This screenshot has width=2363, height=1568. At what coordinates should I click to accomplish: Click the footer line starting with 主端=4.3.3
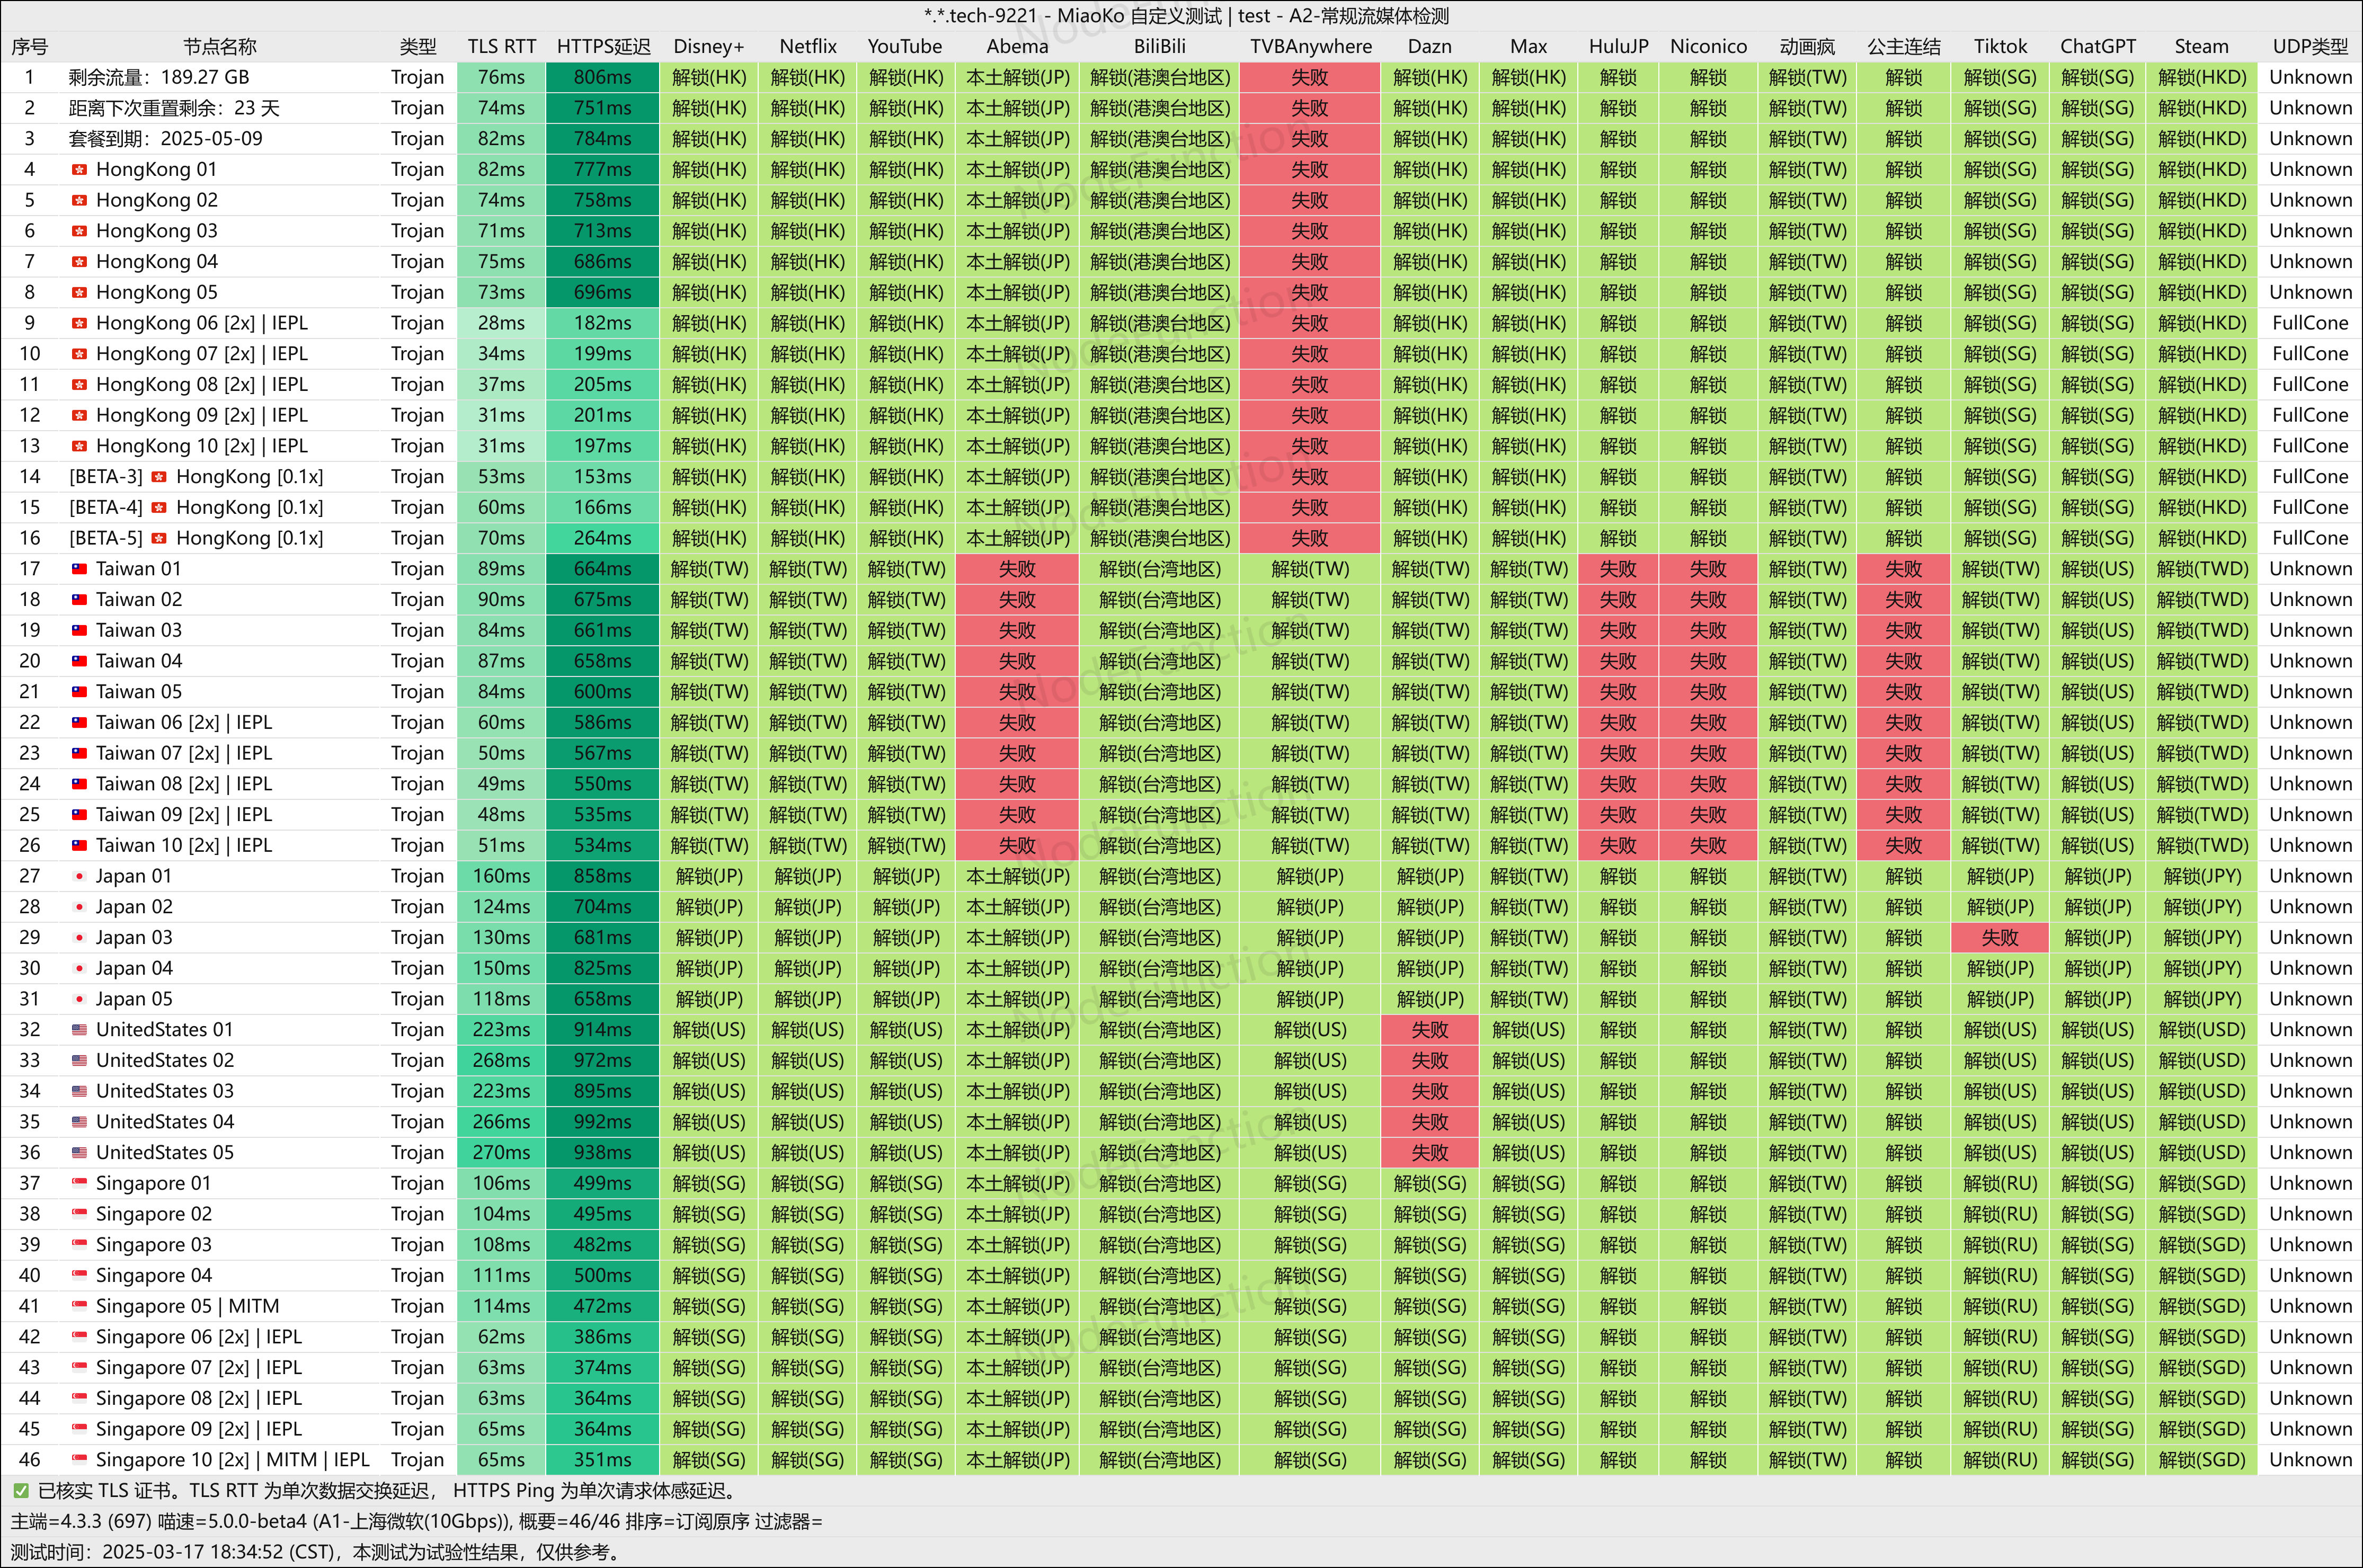pos(416,1522)
